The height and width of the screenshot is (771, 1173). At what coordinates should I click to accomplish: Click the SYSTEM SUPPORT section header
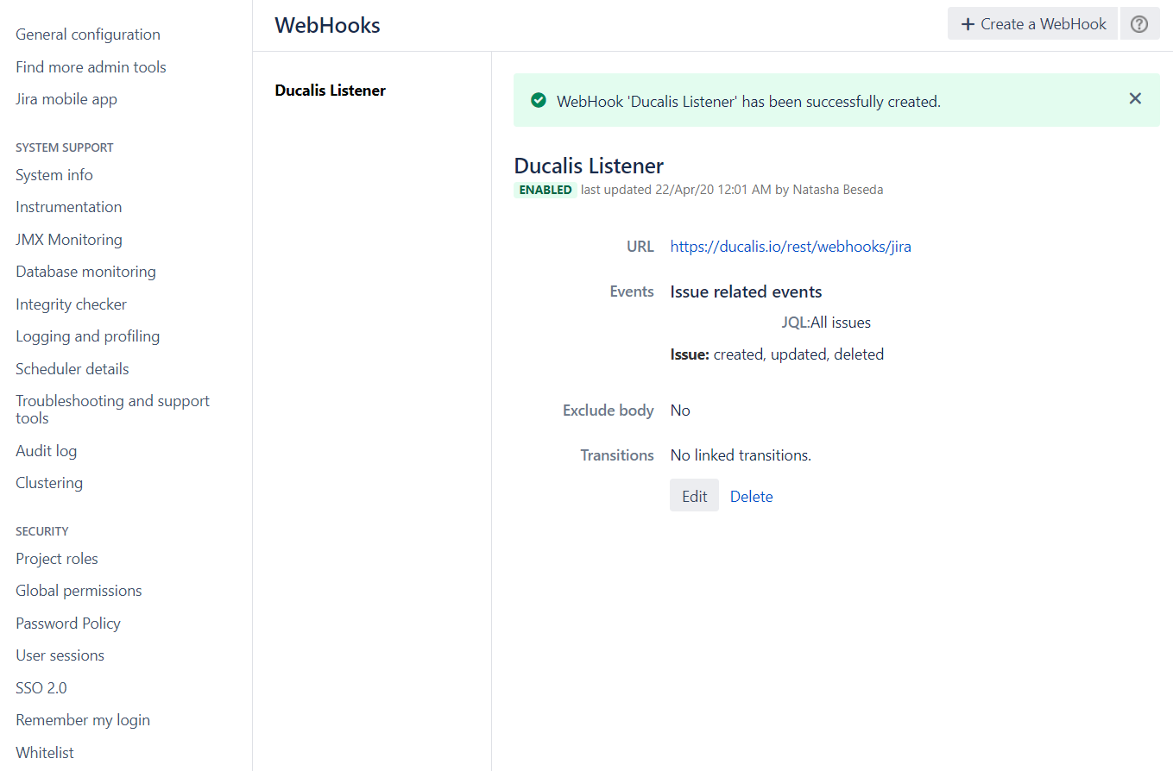pyautogui.click(x=65, y=147)
